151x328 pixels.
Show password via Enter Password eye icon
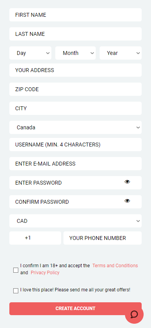coord(127,182)
